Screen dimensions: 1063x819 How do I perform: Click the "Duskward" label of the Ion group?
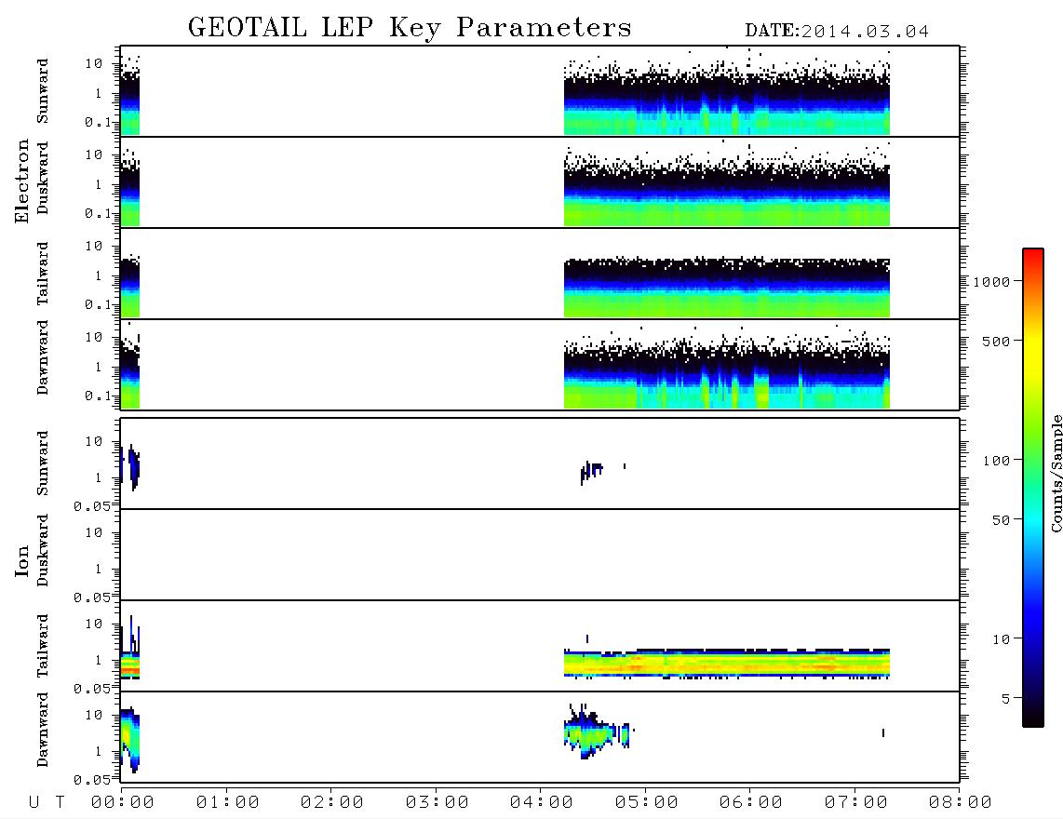click(43, 550)
